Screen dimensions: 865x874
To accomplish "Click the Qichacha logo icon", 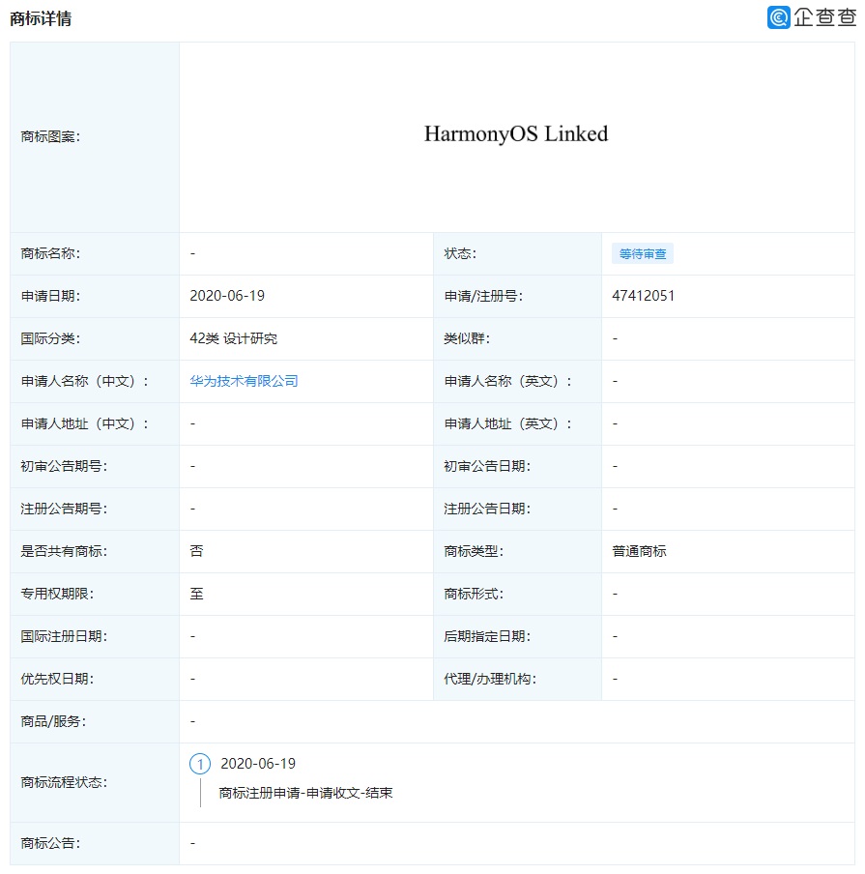I will click(x=779, y=17).
